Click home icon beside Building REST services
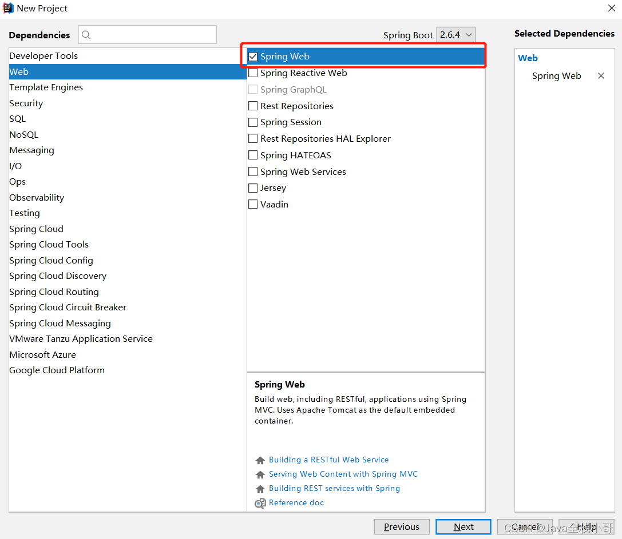Viewport: 622px width, 539px height. (x=260, y=489)
